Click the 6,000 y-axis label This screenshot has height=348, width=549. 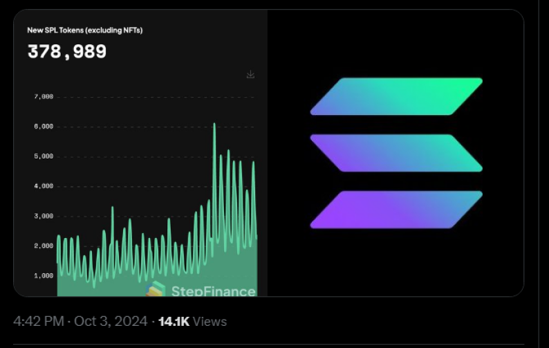(44, 127)
